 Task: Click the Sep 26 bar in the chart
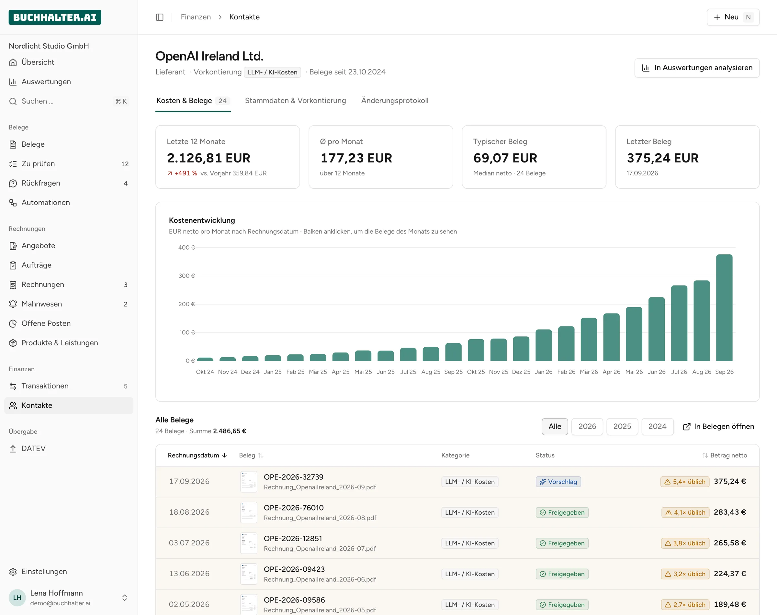point(724,308)
